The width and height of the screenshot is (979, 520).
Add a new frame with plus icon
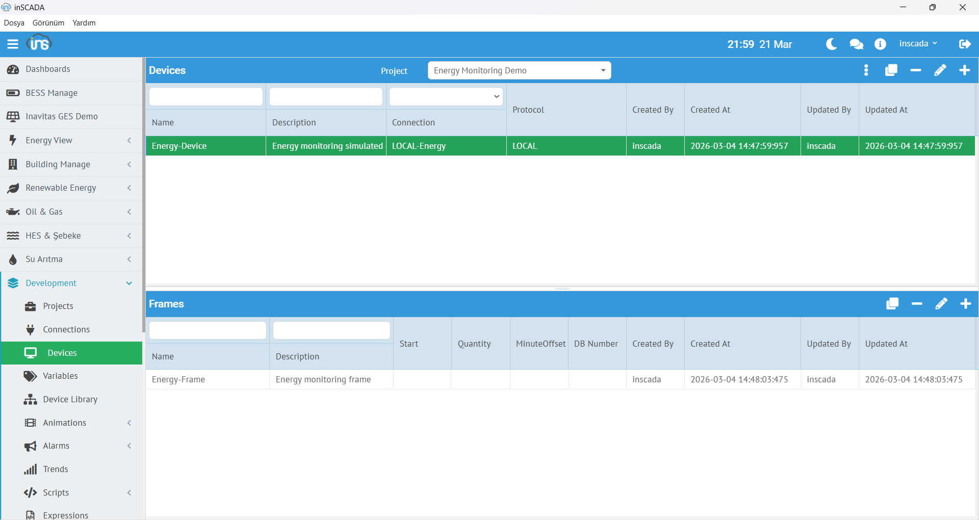[x=965, y=304]
